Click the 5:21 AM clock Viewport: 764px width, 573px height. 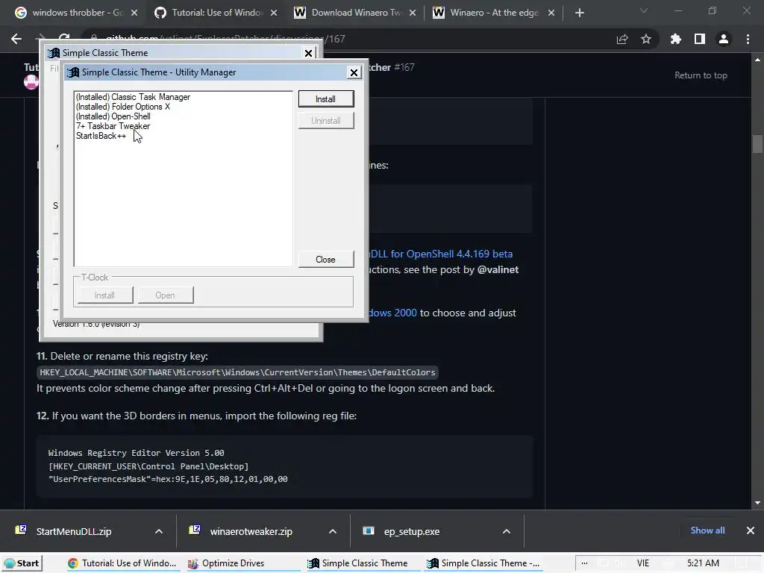pos(703,563)
